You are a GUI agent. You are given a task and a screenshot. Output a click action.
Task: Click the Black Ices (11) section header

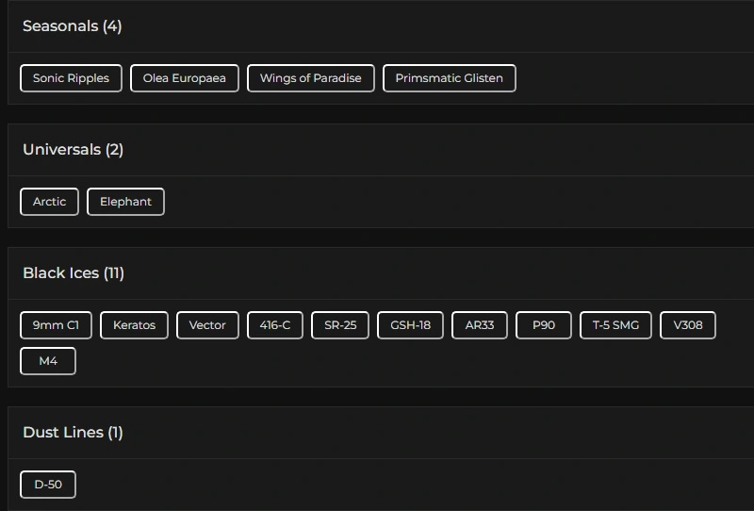tap(74, 273)
